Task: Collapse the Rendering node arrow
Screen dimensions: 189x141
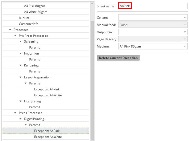Action: click(21, 65)
